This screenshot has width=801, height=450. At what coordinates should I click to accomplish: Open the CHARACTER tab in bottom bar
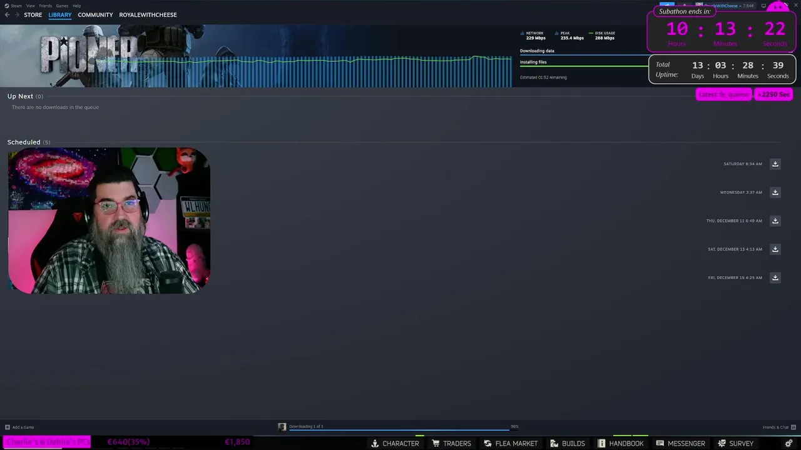pyautogui.click(x=395, y=444)
